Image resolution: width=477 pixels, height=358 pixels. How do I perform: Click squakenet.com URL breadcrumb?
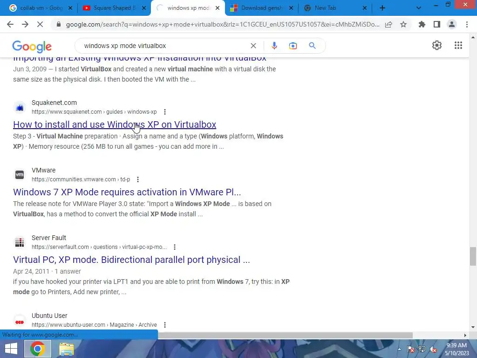pyautogui.click(x=94, y=112)
